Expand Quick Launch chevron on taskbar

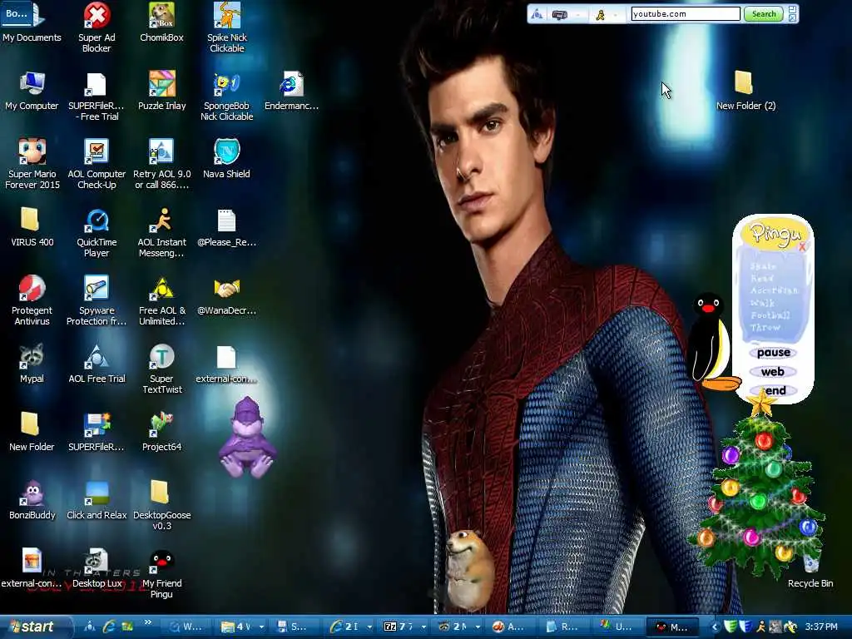pyautogui.click(x=147, y=622)
